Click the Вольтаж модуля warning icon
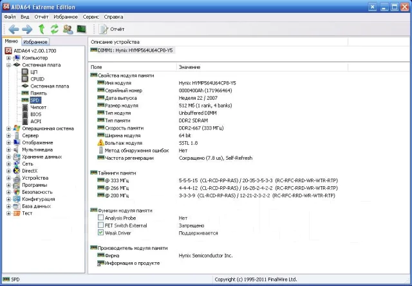 100,143
